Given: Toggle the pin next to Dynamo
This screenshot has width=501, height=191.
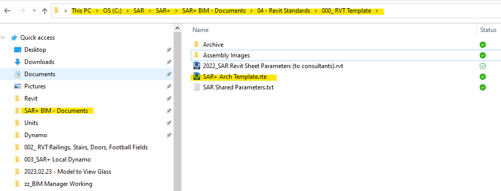Looking at the screenshot, I should tap(169, 135).
